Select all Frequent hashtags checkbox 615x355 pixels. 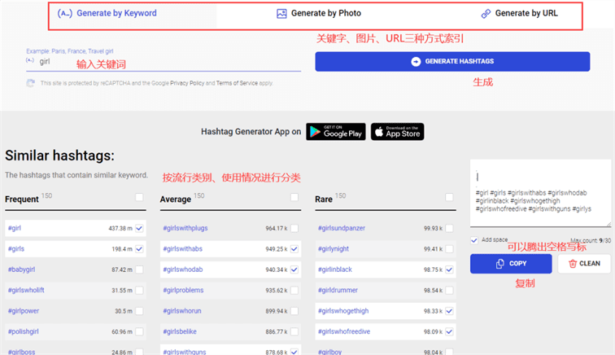click(x=139, y=197)
